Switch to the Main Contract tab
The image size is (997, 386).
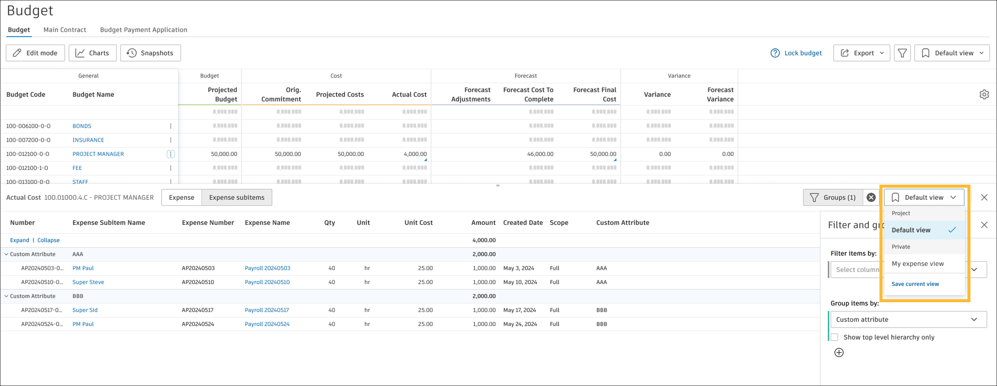[65, 30]
